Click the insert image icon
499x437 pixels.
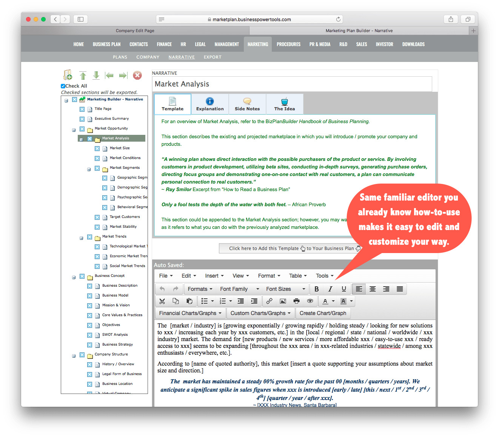click(x=283, y=301)
